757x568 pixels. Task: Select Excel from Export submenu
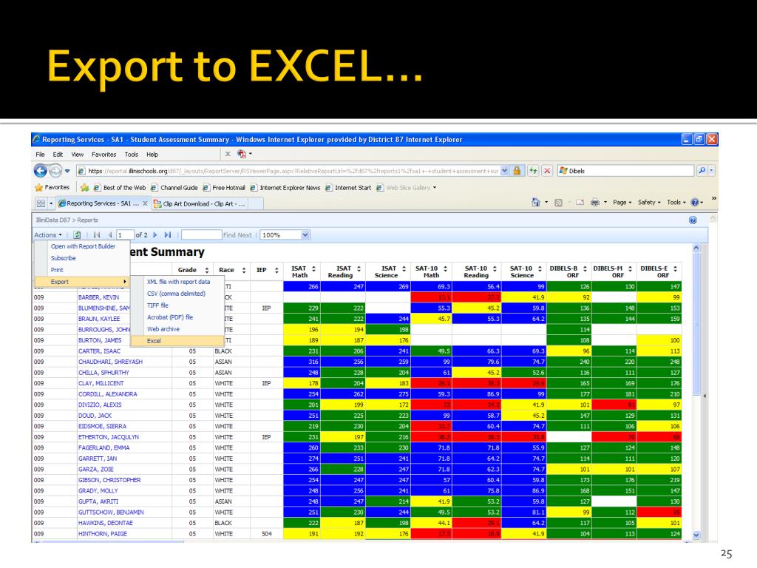click(x=178, y=340)
